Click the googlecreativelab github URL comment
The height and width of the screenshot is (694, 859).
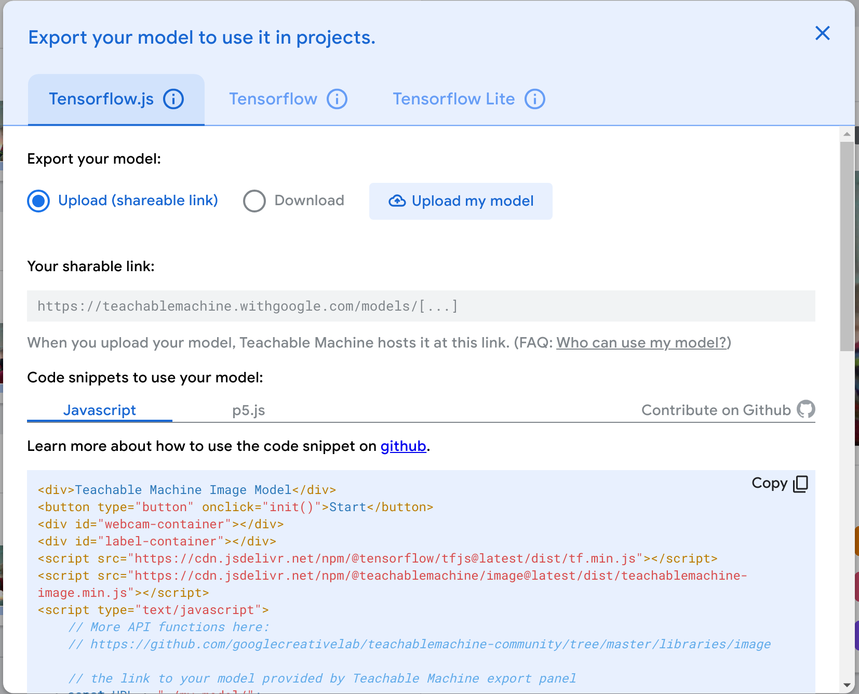pyautogui.click(x=420, y=644)
